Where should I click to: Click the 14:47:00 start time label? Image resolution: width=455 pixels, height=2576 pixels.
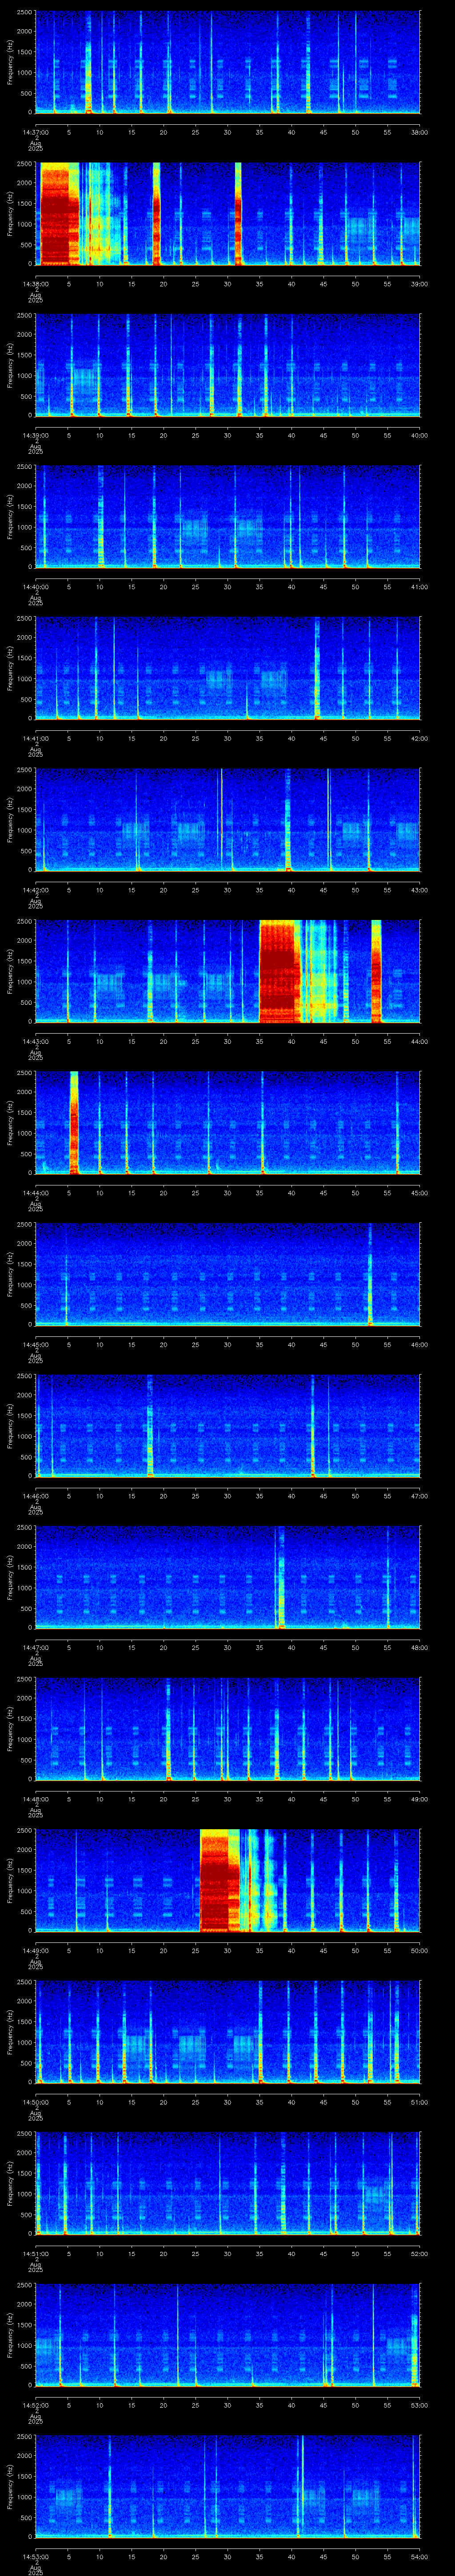35,1647
